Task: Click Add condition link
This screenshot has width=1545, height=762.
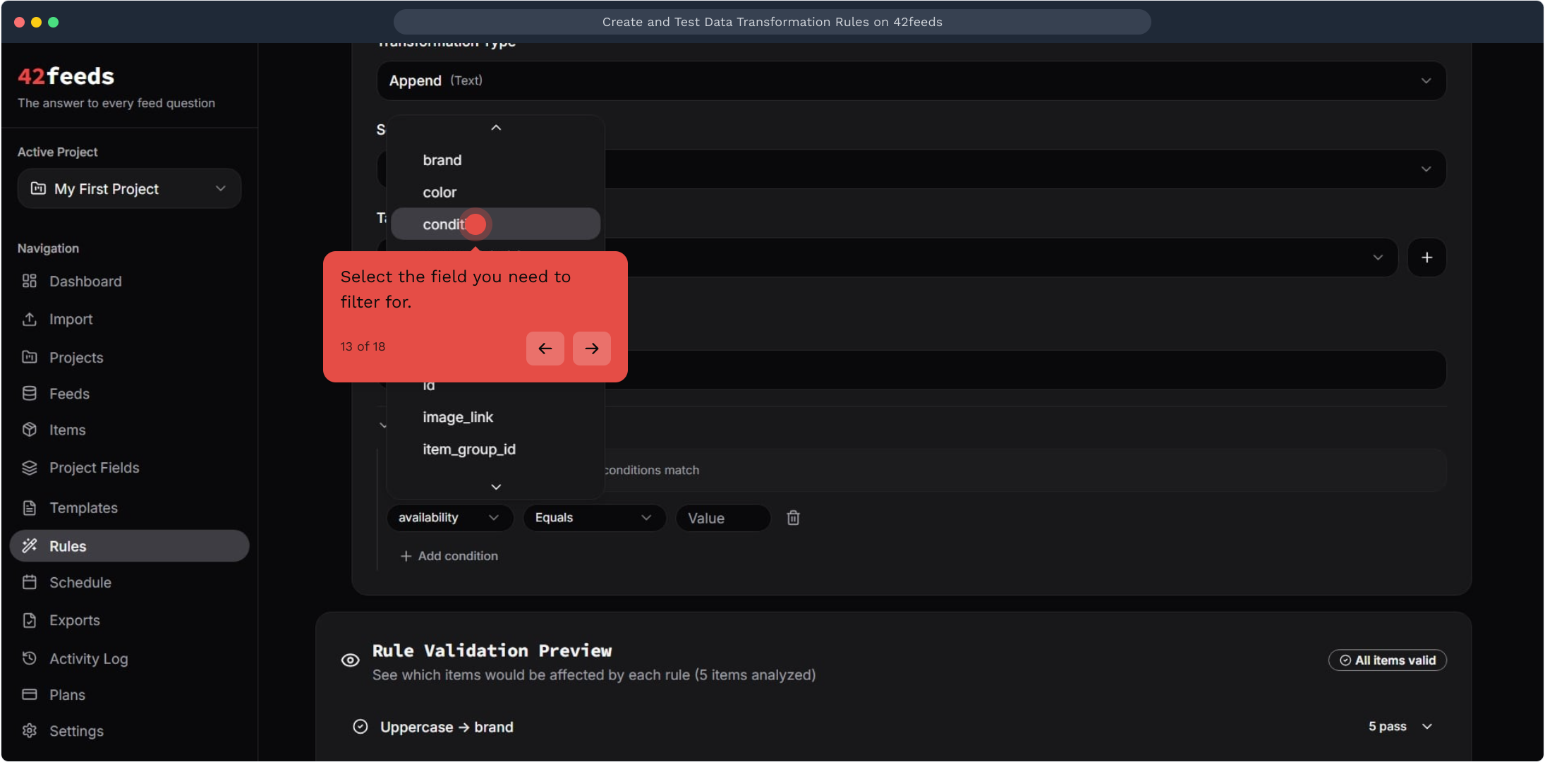Action: (x=449, y=556)
